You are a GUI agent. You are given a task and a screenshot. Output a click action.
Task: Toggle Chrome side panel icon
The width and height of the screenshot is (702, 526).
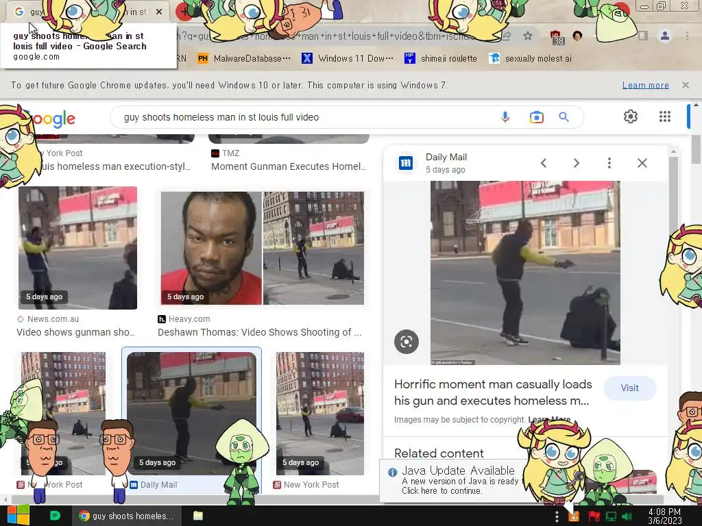click(x=643, y=36)
